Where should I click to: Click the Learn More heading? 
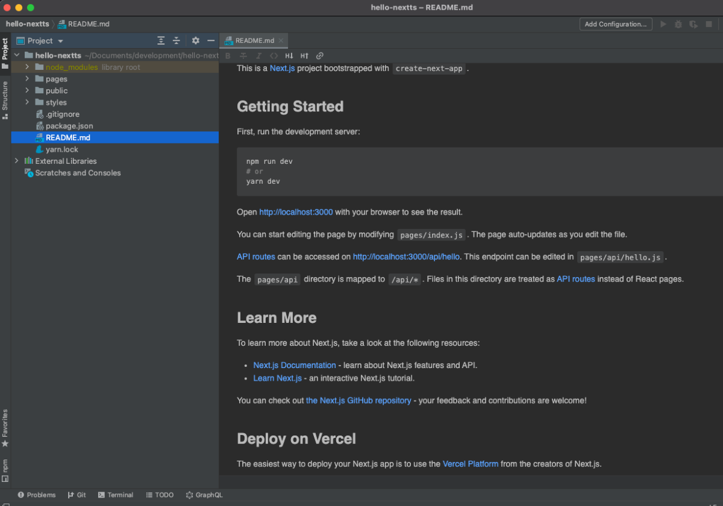277,317
